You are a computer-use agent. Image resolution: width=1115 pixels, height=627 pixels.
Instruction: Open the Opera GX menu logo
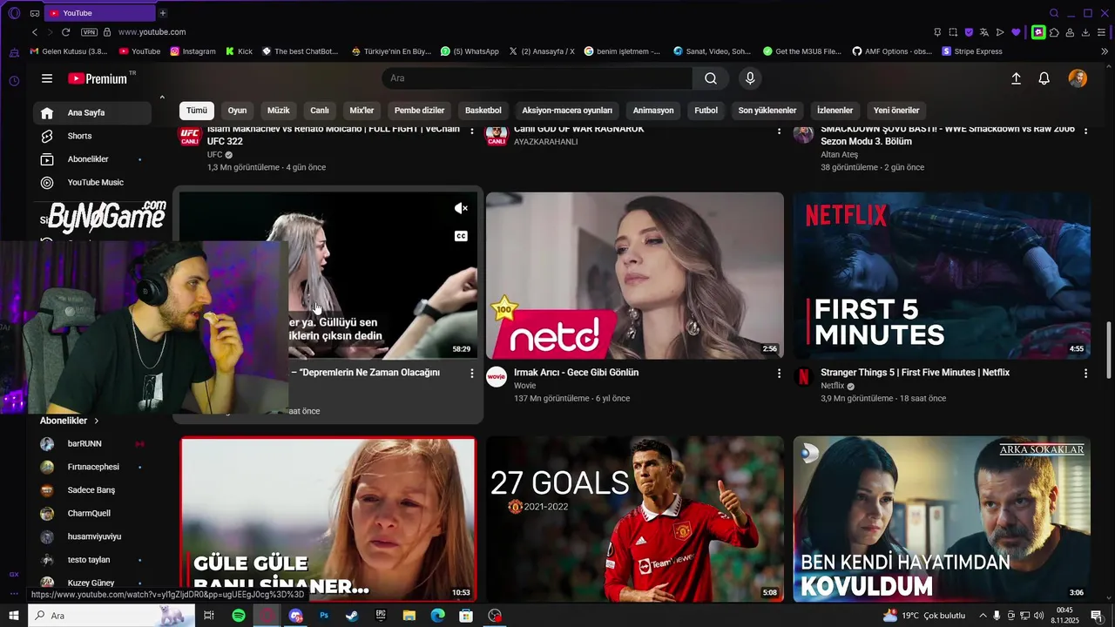tap(13, 13)
